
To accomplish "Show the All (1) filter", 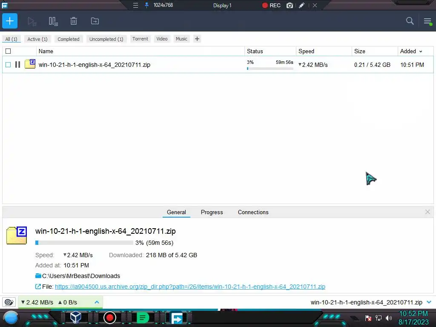I will click(x=11, y=39).
